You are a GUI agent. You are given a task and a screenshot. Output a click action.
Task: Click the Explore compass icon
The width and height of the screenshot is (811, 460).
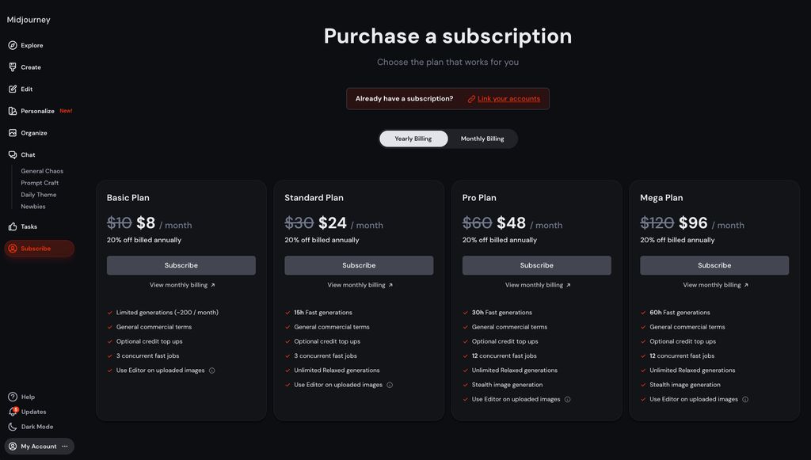coord(13,45)
